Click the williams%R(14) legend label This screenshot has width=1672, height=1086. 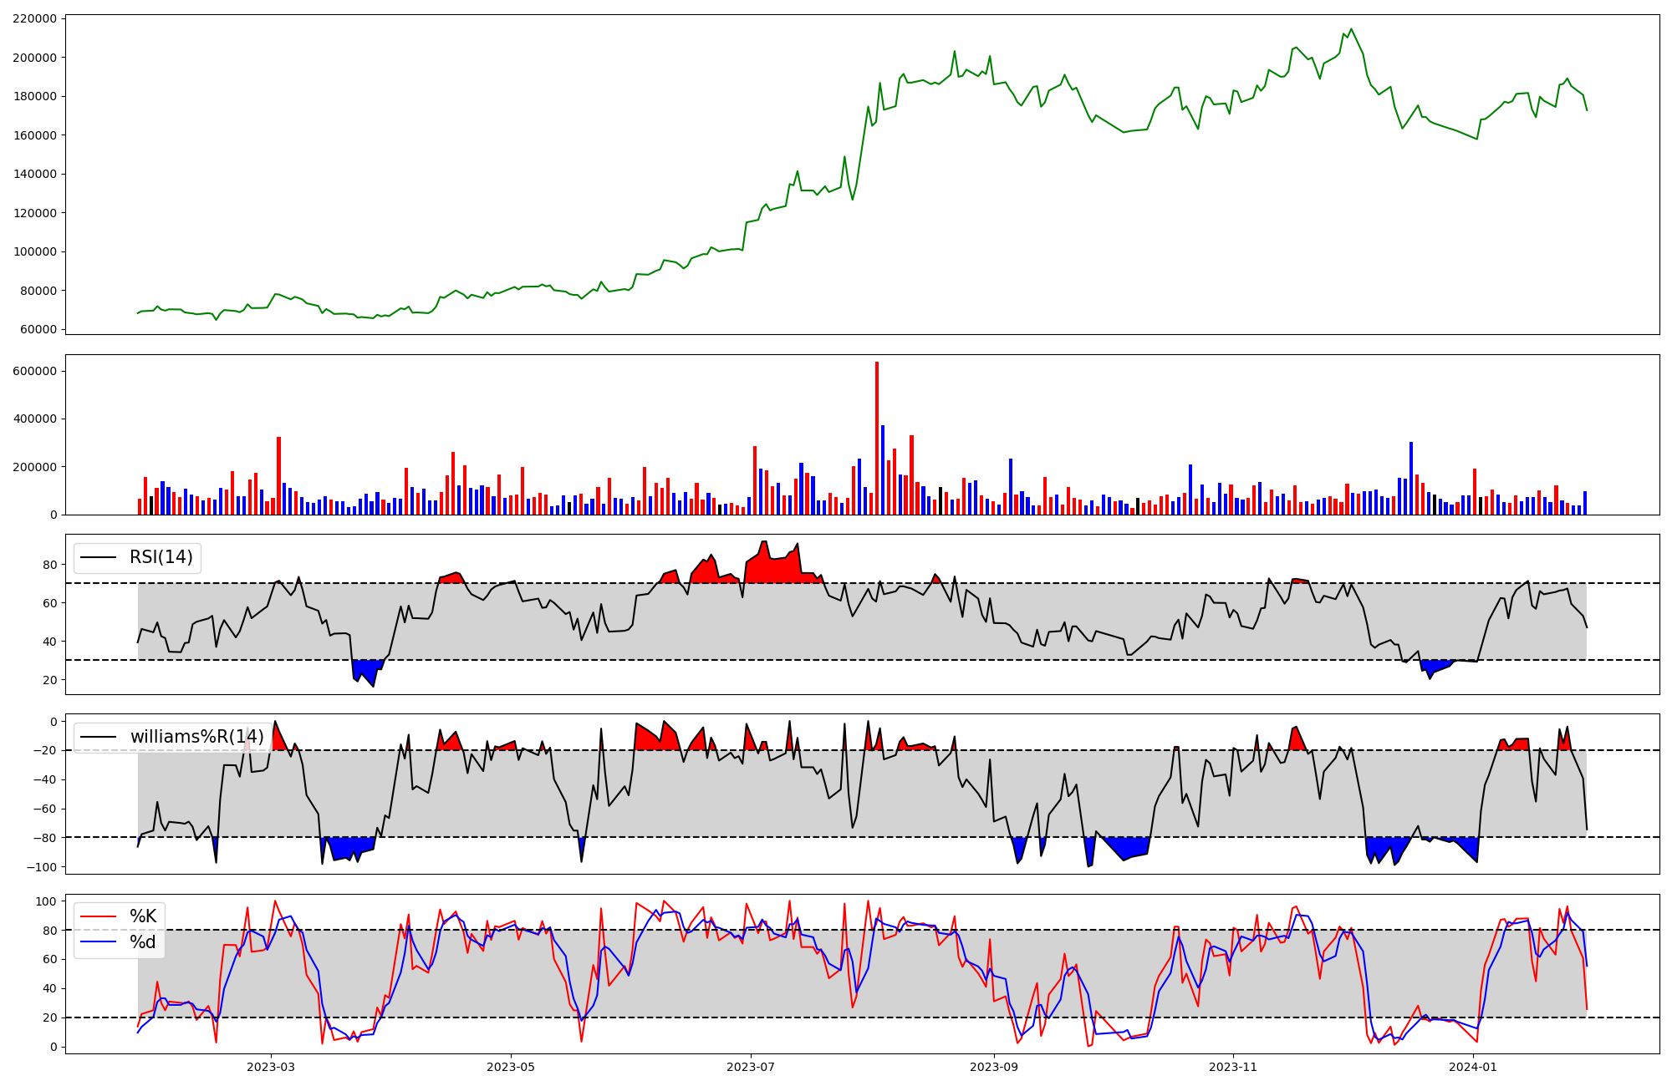pos(196,737)
